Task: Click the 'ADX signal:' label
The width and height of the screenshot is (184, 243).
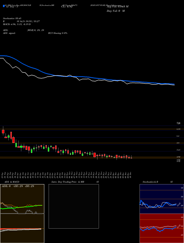Action: [9, 33]
